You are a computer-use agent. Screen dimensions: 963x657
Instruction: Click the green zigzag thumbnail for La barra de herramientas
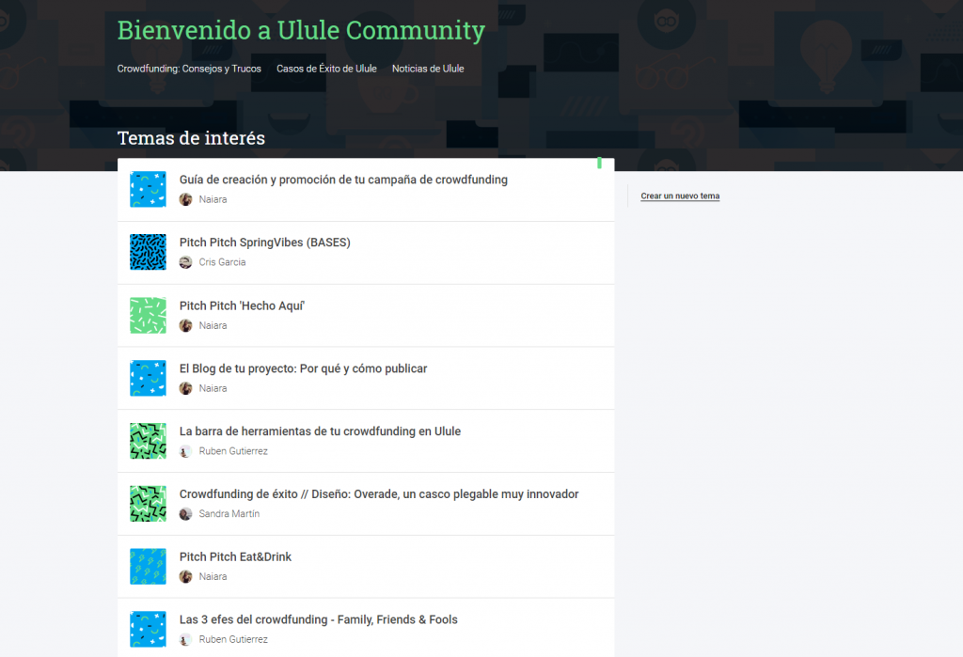[148, 440]
